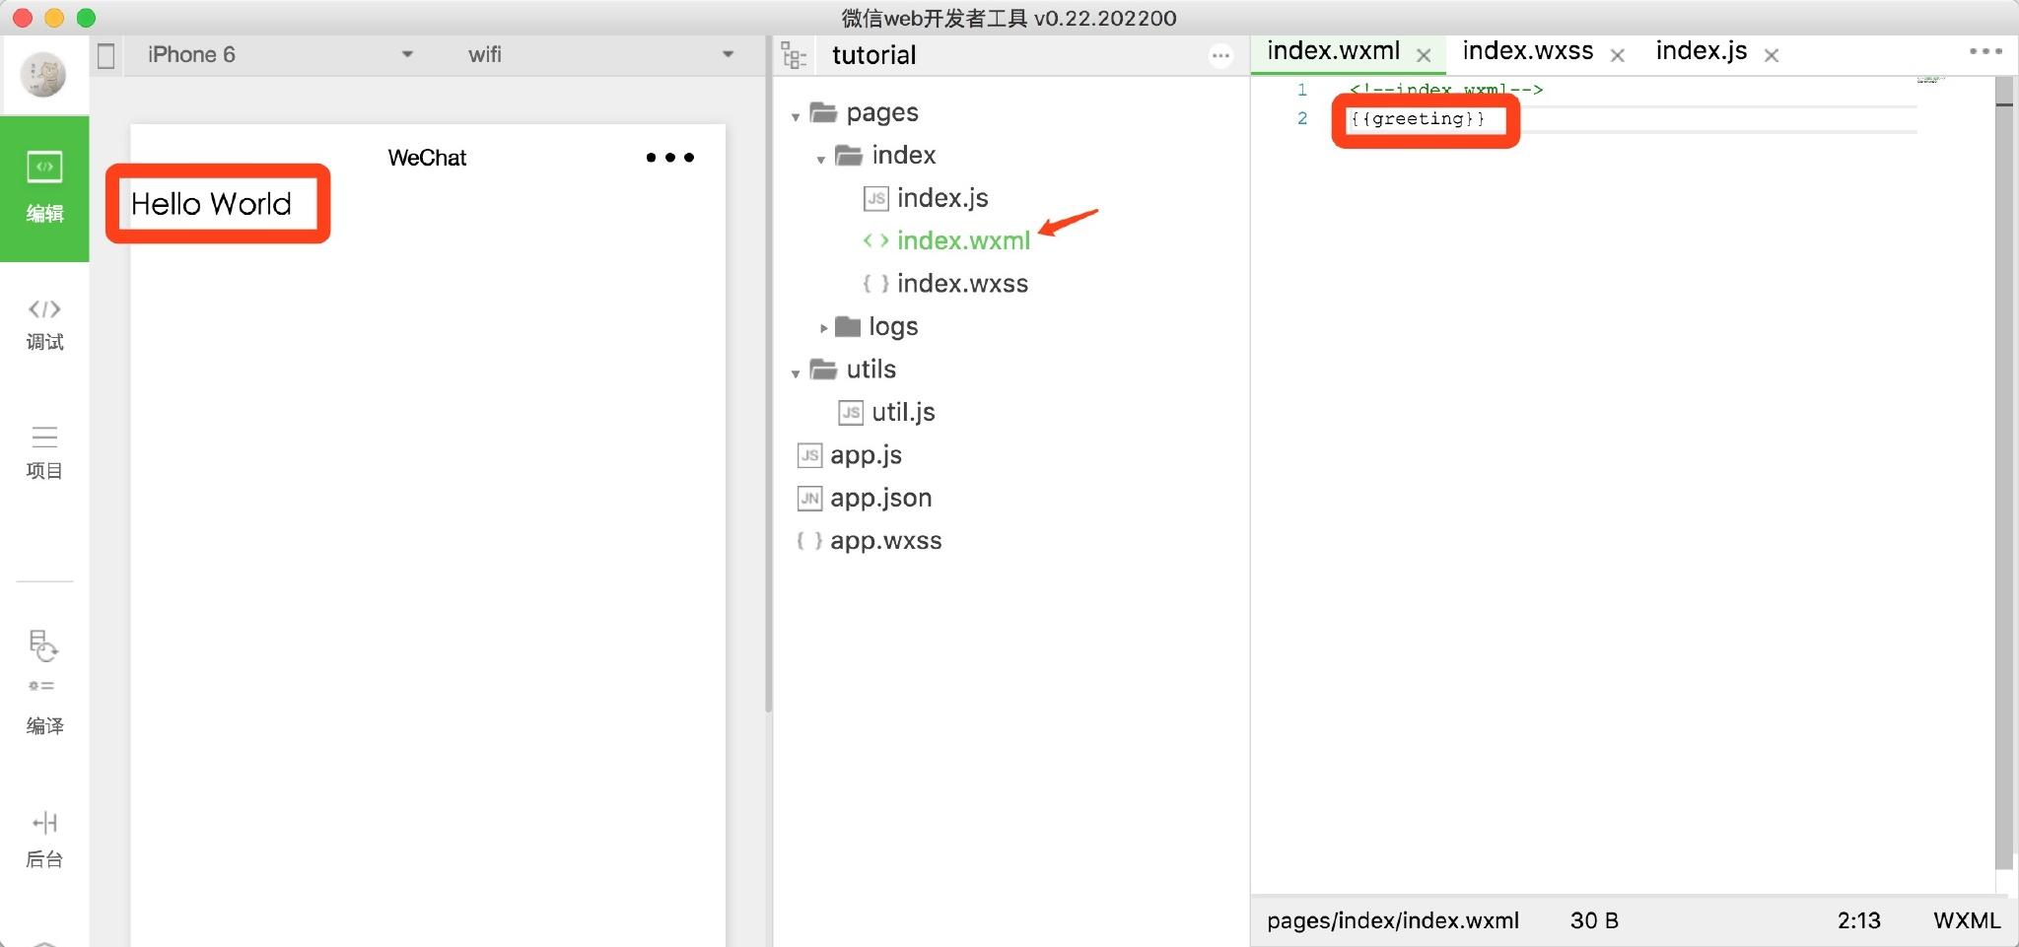Open app.json in the file tree
This screenshot has height=947, width=2019.
click(879, 499)
